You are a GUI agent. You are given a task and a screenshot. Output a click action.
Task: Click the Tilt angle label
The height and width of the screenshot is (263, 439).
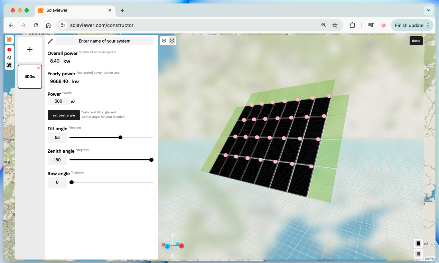[x=57, y=129]
